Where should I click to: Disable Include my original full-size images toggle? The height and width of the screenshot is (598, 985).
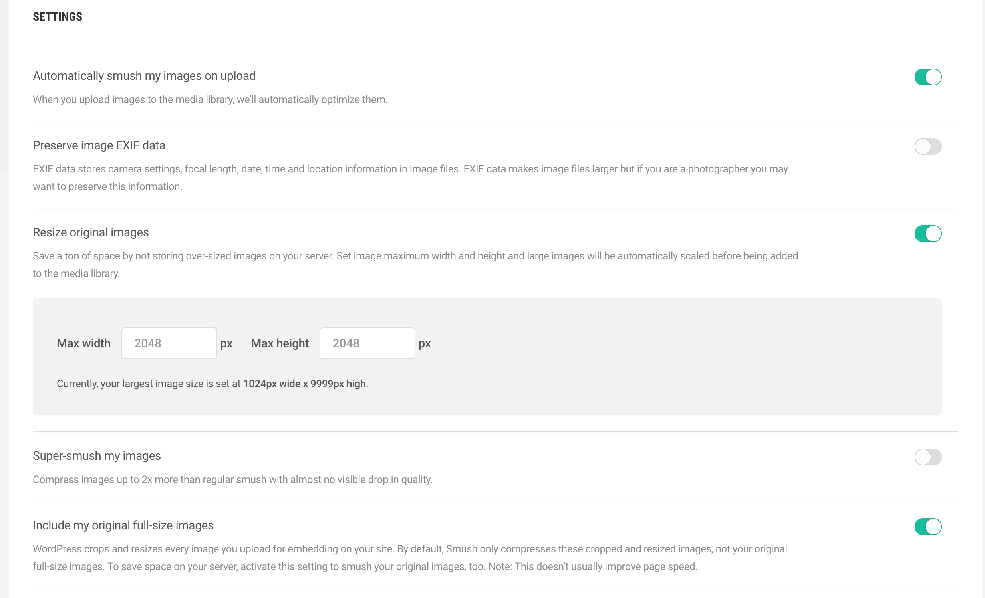tap(928, 527)
